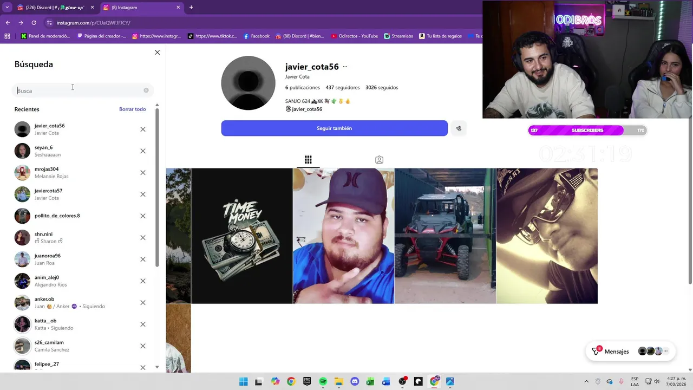Image resolution: width=693 pixels, height=390 pixels.
Task: View site information icon
Action: coord(49,23)
